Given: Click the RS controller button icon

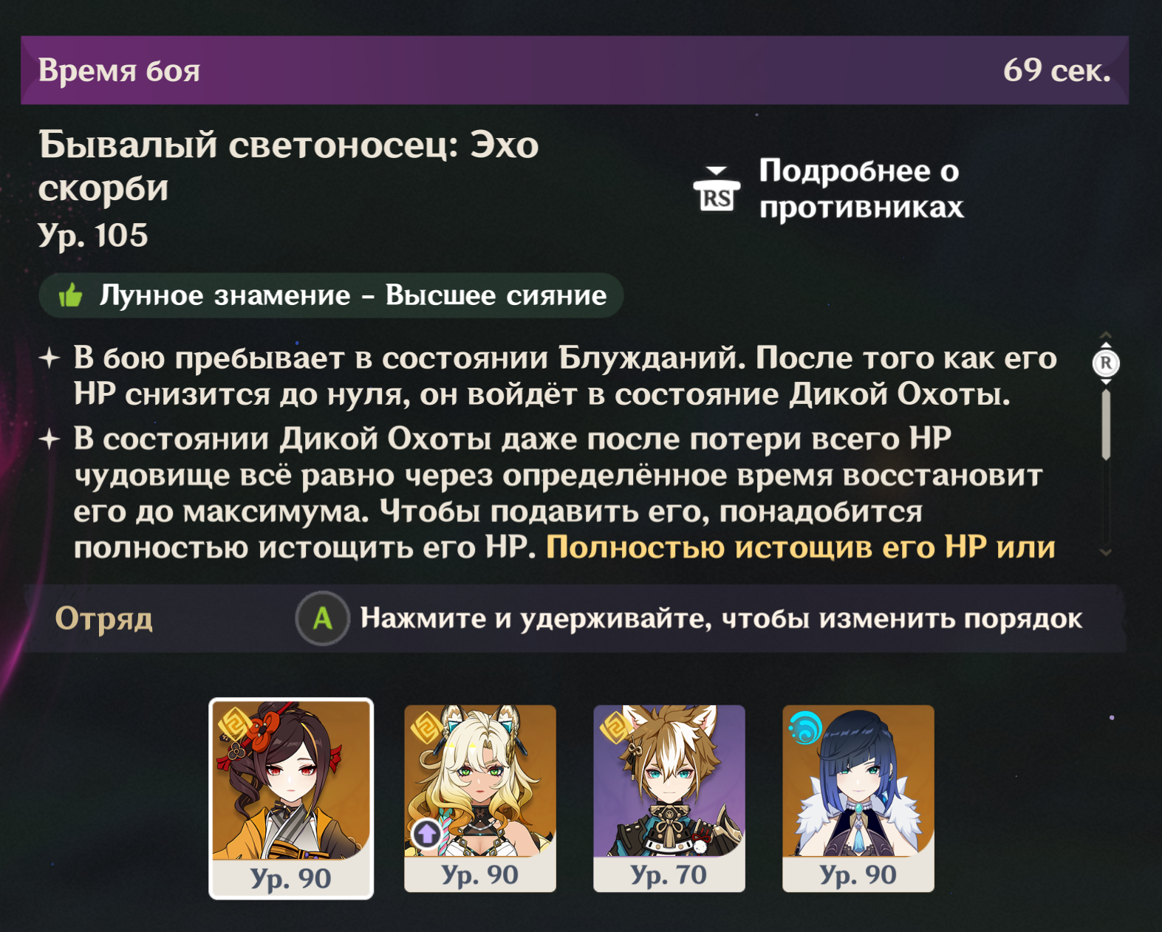Looking at the screenshot, I should [x=716, y=189].
